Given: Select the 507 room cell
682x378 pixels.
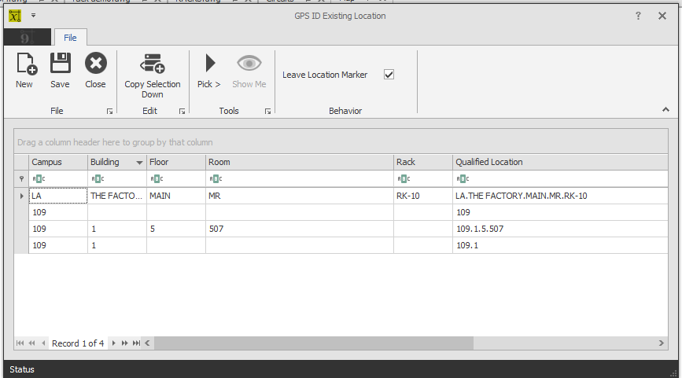Looking at the screenshot, I should point(300,229).
